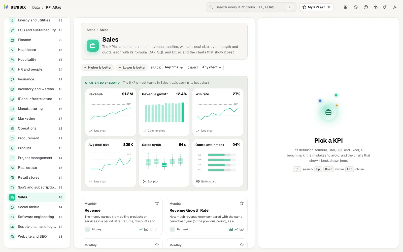Select the Sales category in sidebar
This screenshot has height=252, width=403.
coord(36,197)
